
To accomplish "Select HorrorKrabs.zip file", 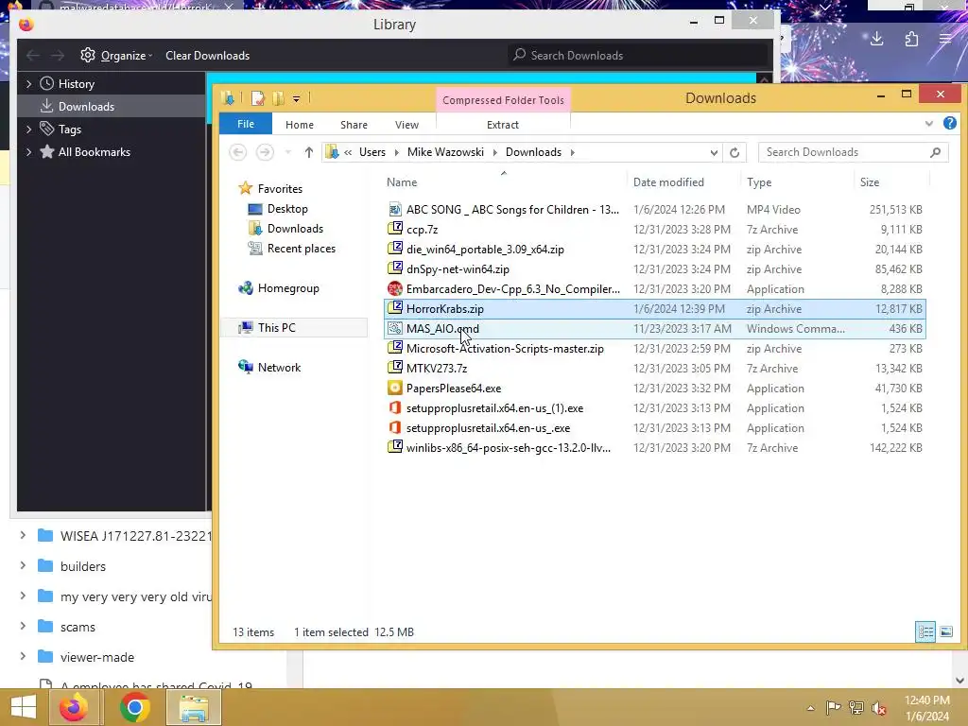I will click(654, 309).
